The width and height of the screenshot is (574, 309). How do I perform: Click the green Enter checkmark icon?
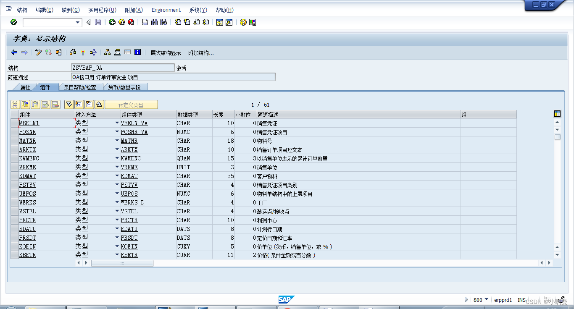point(13,22)
